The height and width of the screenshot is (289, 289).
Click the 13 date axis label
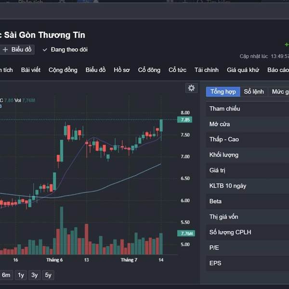[x=86, y=260]
